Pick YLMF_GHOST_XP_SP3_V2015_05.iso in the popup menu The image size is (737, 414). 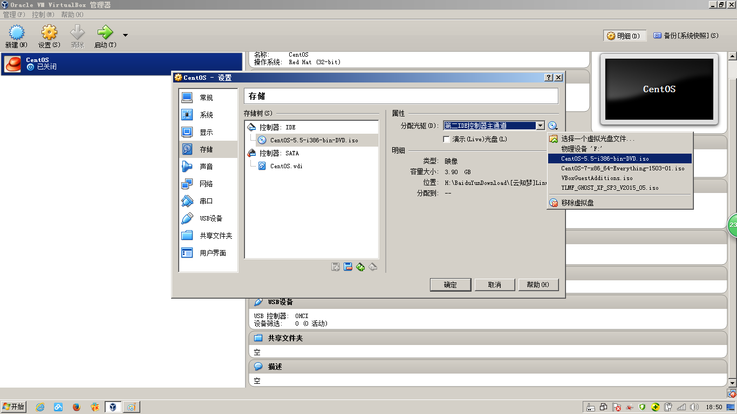tap(619, 188)
